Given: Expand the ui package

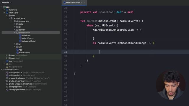Looking at the screenshot, I should tap(14, 44).
